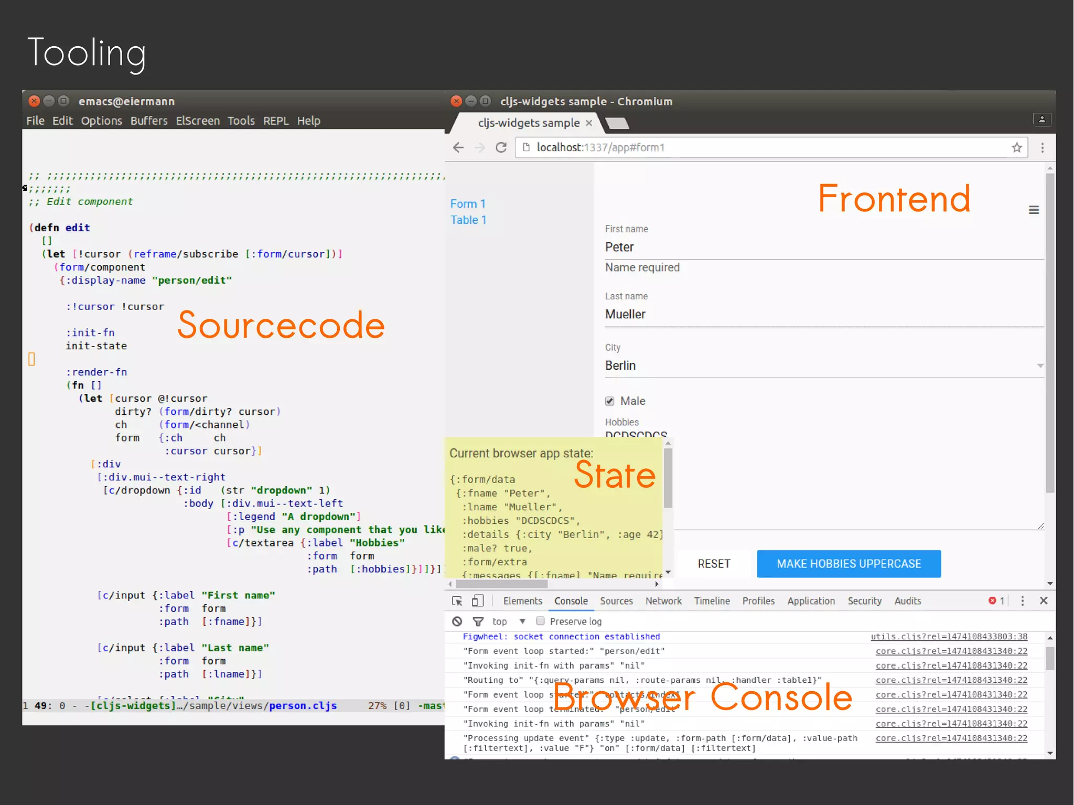
Task: Click the Hobbies textarea resize handle
Action: point(1041,526)
